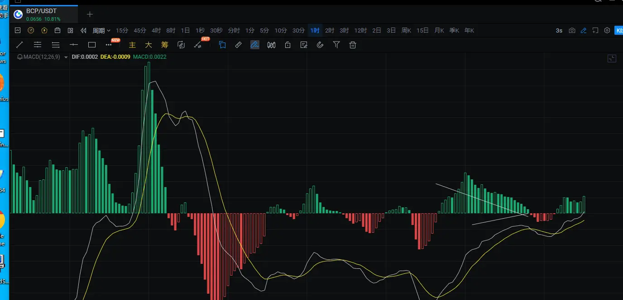Select the channel lines drawing tool
The width and height of the screenshot is (623, 300).
click(38, 45)
